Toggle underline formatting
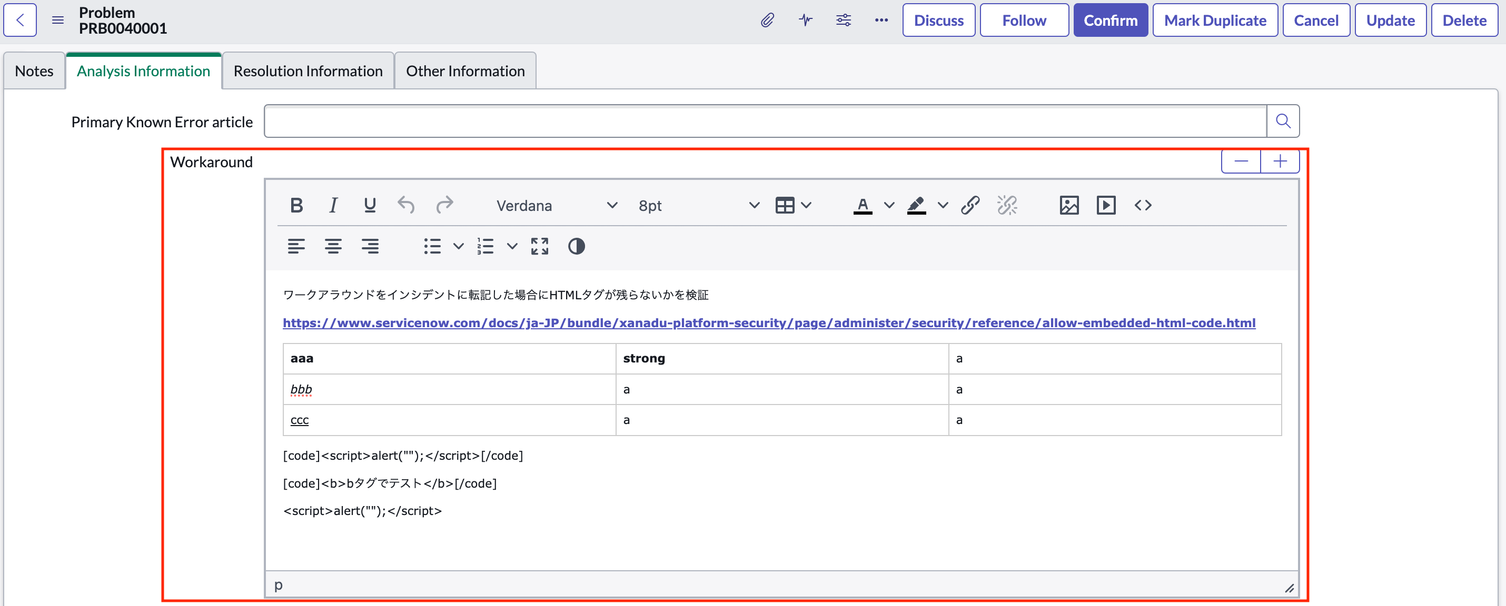 (370, 206)
